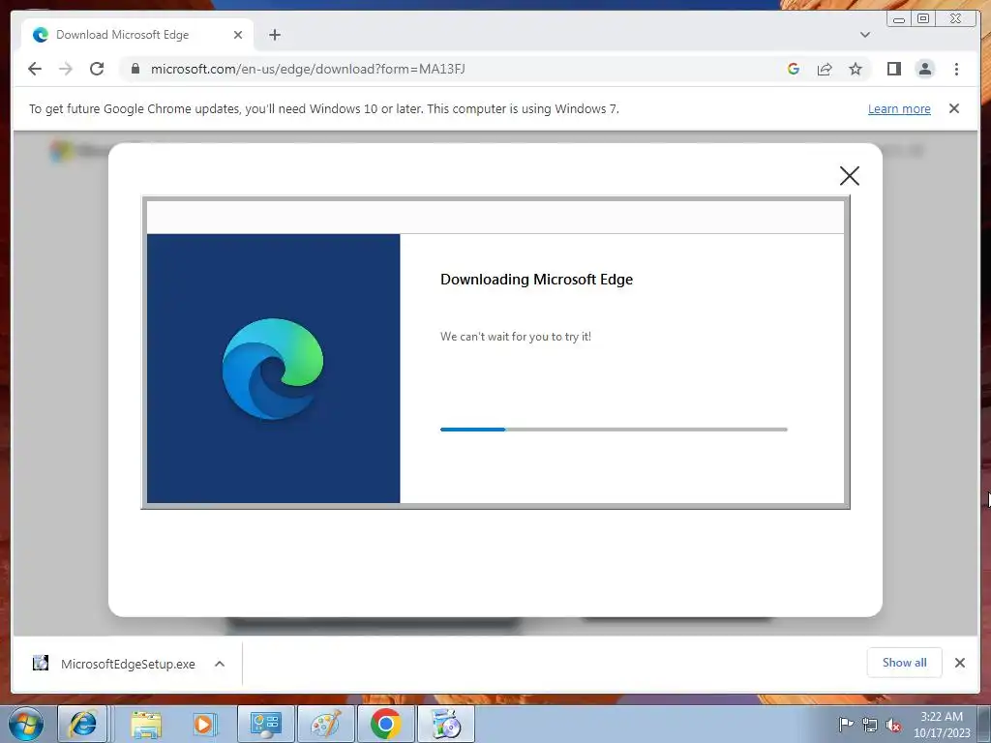Open the side panel icon
The image size is (991, 743).
[x=893, y=69]
